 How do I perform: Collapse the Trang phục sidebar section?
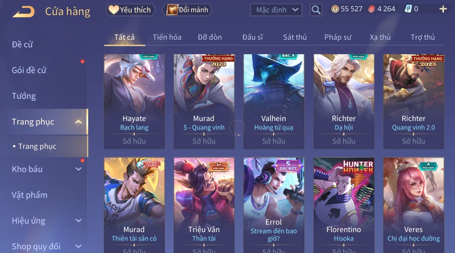(78, 122)
